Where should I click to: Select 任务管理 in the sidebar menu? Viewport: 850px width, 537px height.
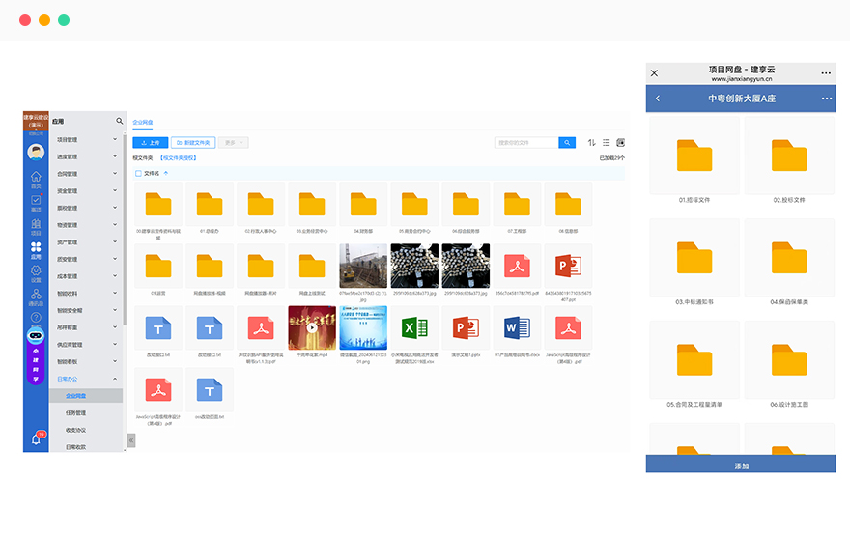coord(75,413)
